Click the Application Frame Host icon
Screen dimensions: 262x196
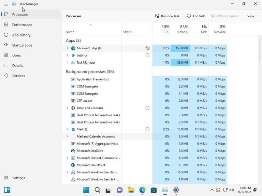click(x=73, y=79)
